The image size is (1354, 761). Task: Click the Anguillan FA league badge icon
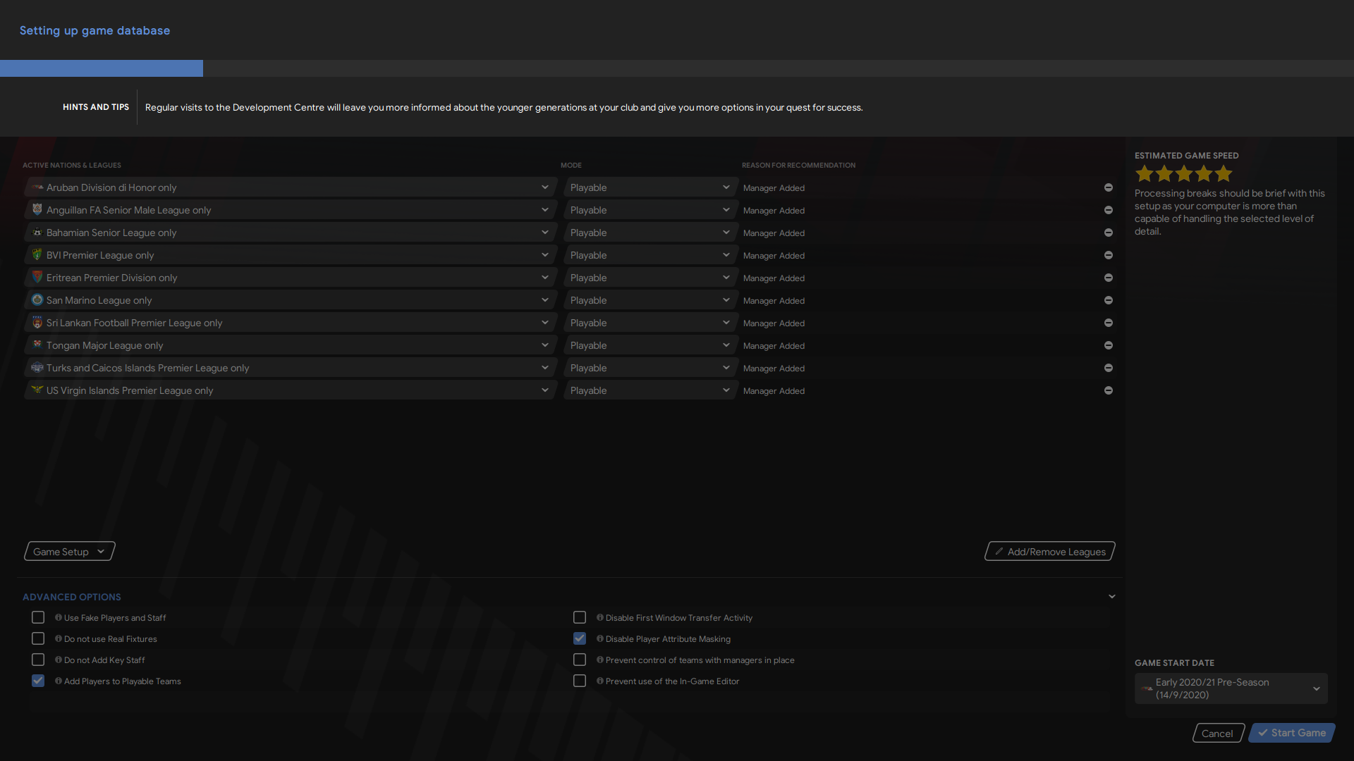[37, 209]
